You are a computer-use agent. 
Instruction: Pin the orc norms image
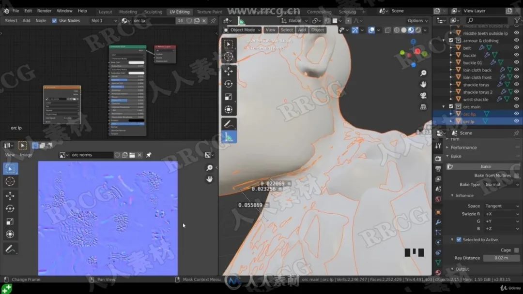click(x=149, y=155)
